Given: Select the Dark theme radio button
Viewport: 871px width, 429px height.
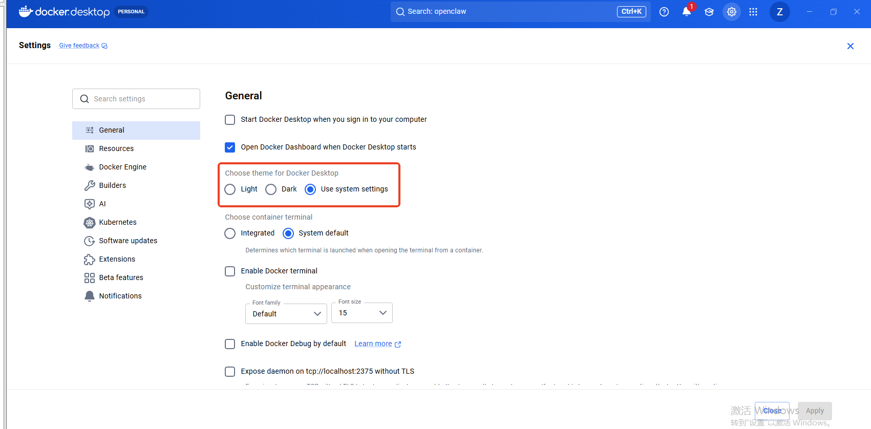Looking at the screenshot, I should (271, 189).
